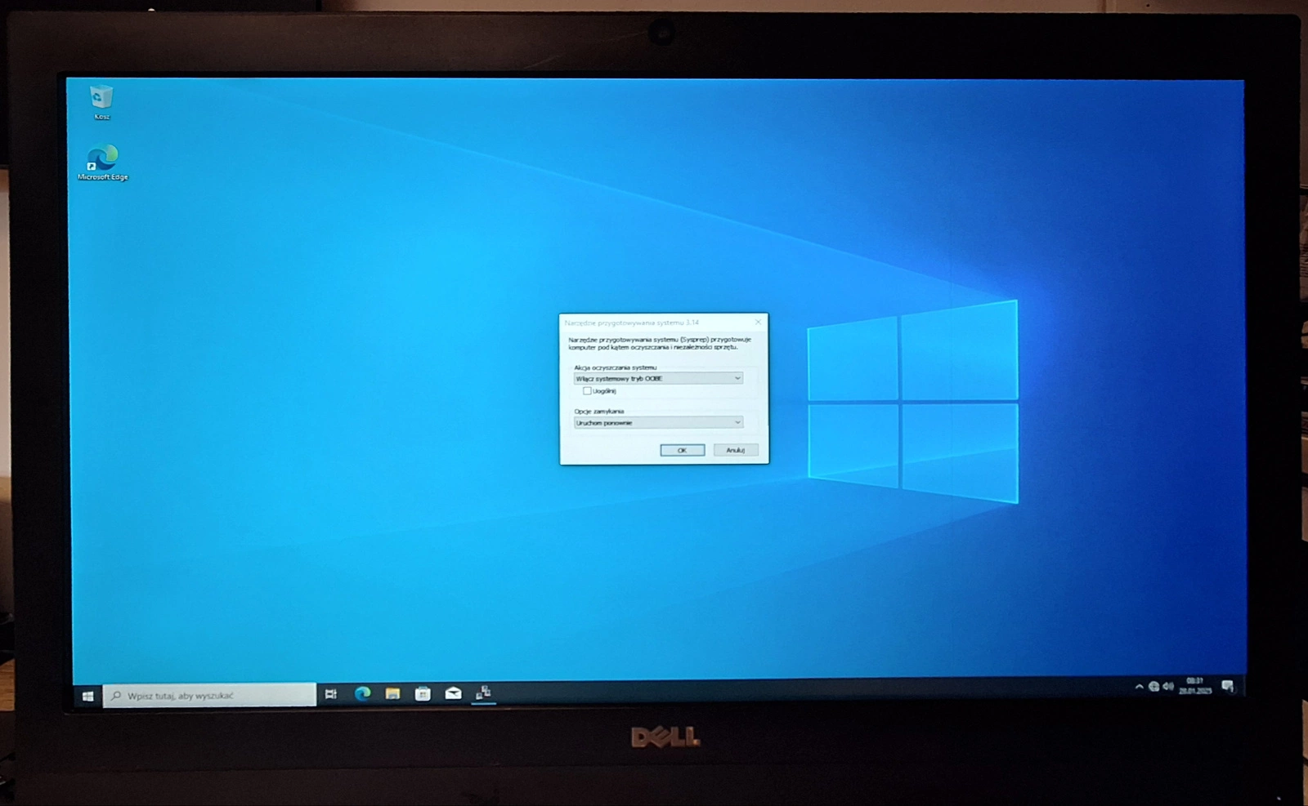Open File Explorer from the taskbar
1308x806 pixels.
(x=392, y=693)
